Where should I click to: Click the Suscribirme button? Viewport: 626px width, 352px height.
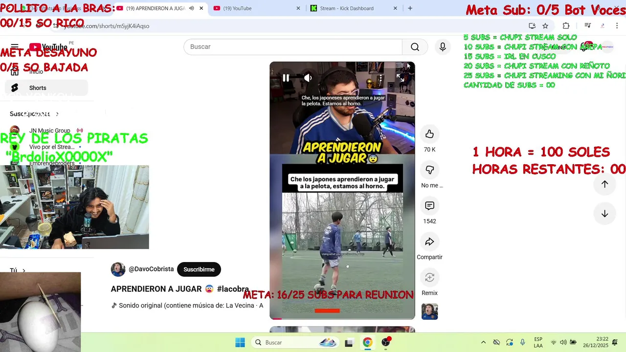199,269
